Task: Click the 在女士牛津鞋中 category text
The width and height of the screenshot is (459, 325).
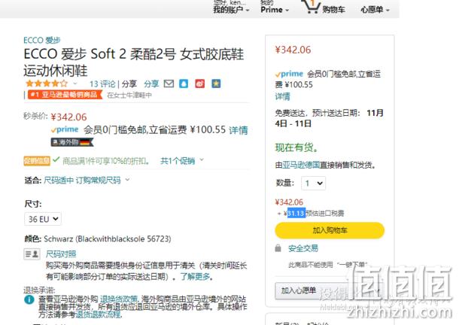Action: point(129,95)
